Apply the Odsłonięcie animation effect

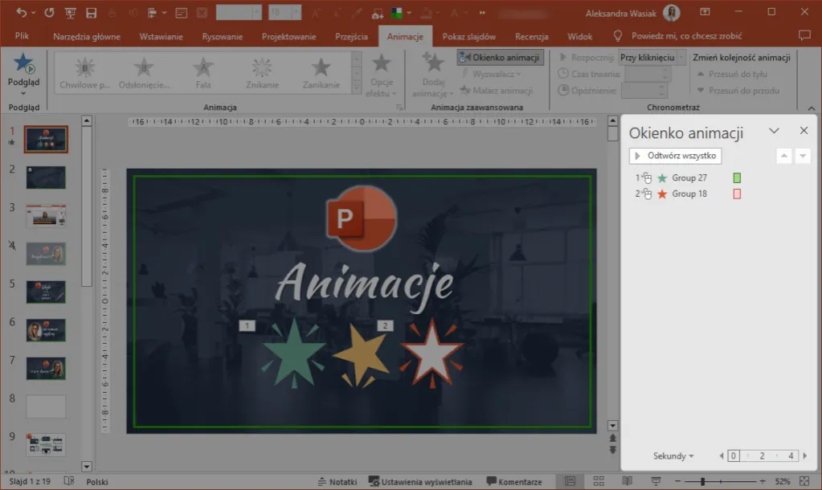coord(144,73)
